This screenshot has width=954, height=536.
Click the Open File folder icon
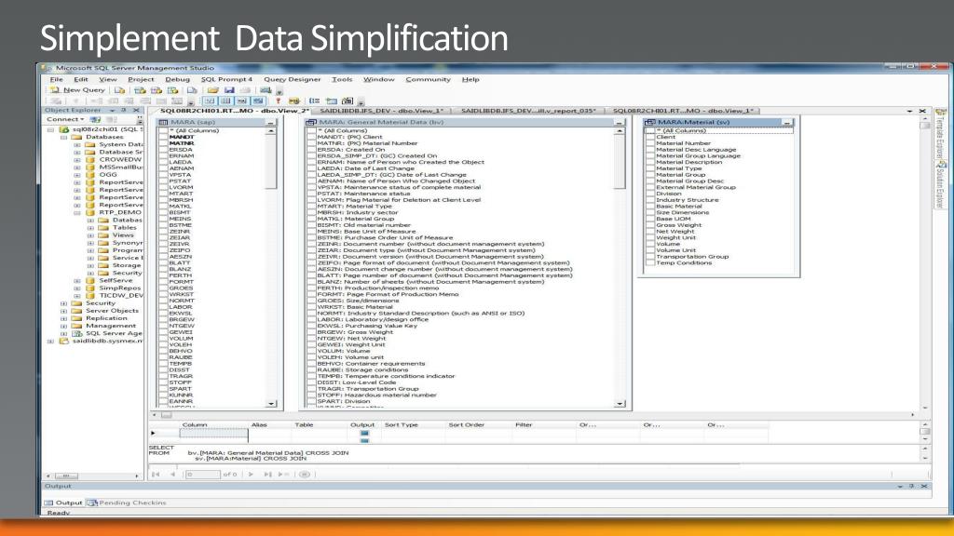pyautogui.click(x=213, y=90)
